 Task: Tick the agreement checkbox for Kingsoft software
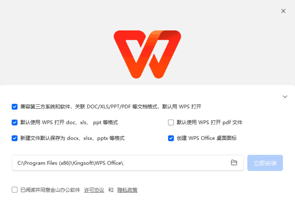[15, 190]
